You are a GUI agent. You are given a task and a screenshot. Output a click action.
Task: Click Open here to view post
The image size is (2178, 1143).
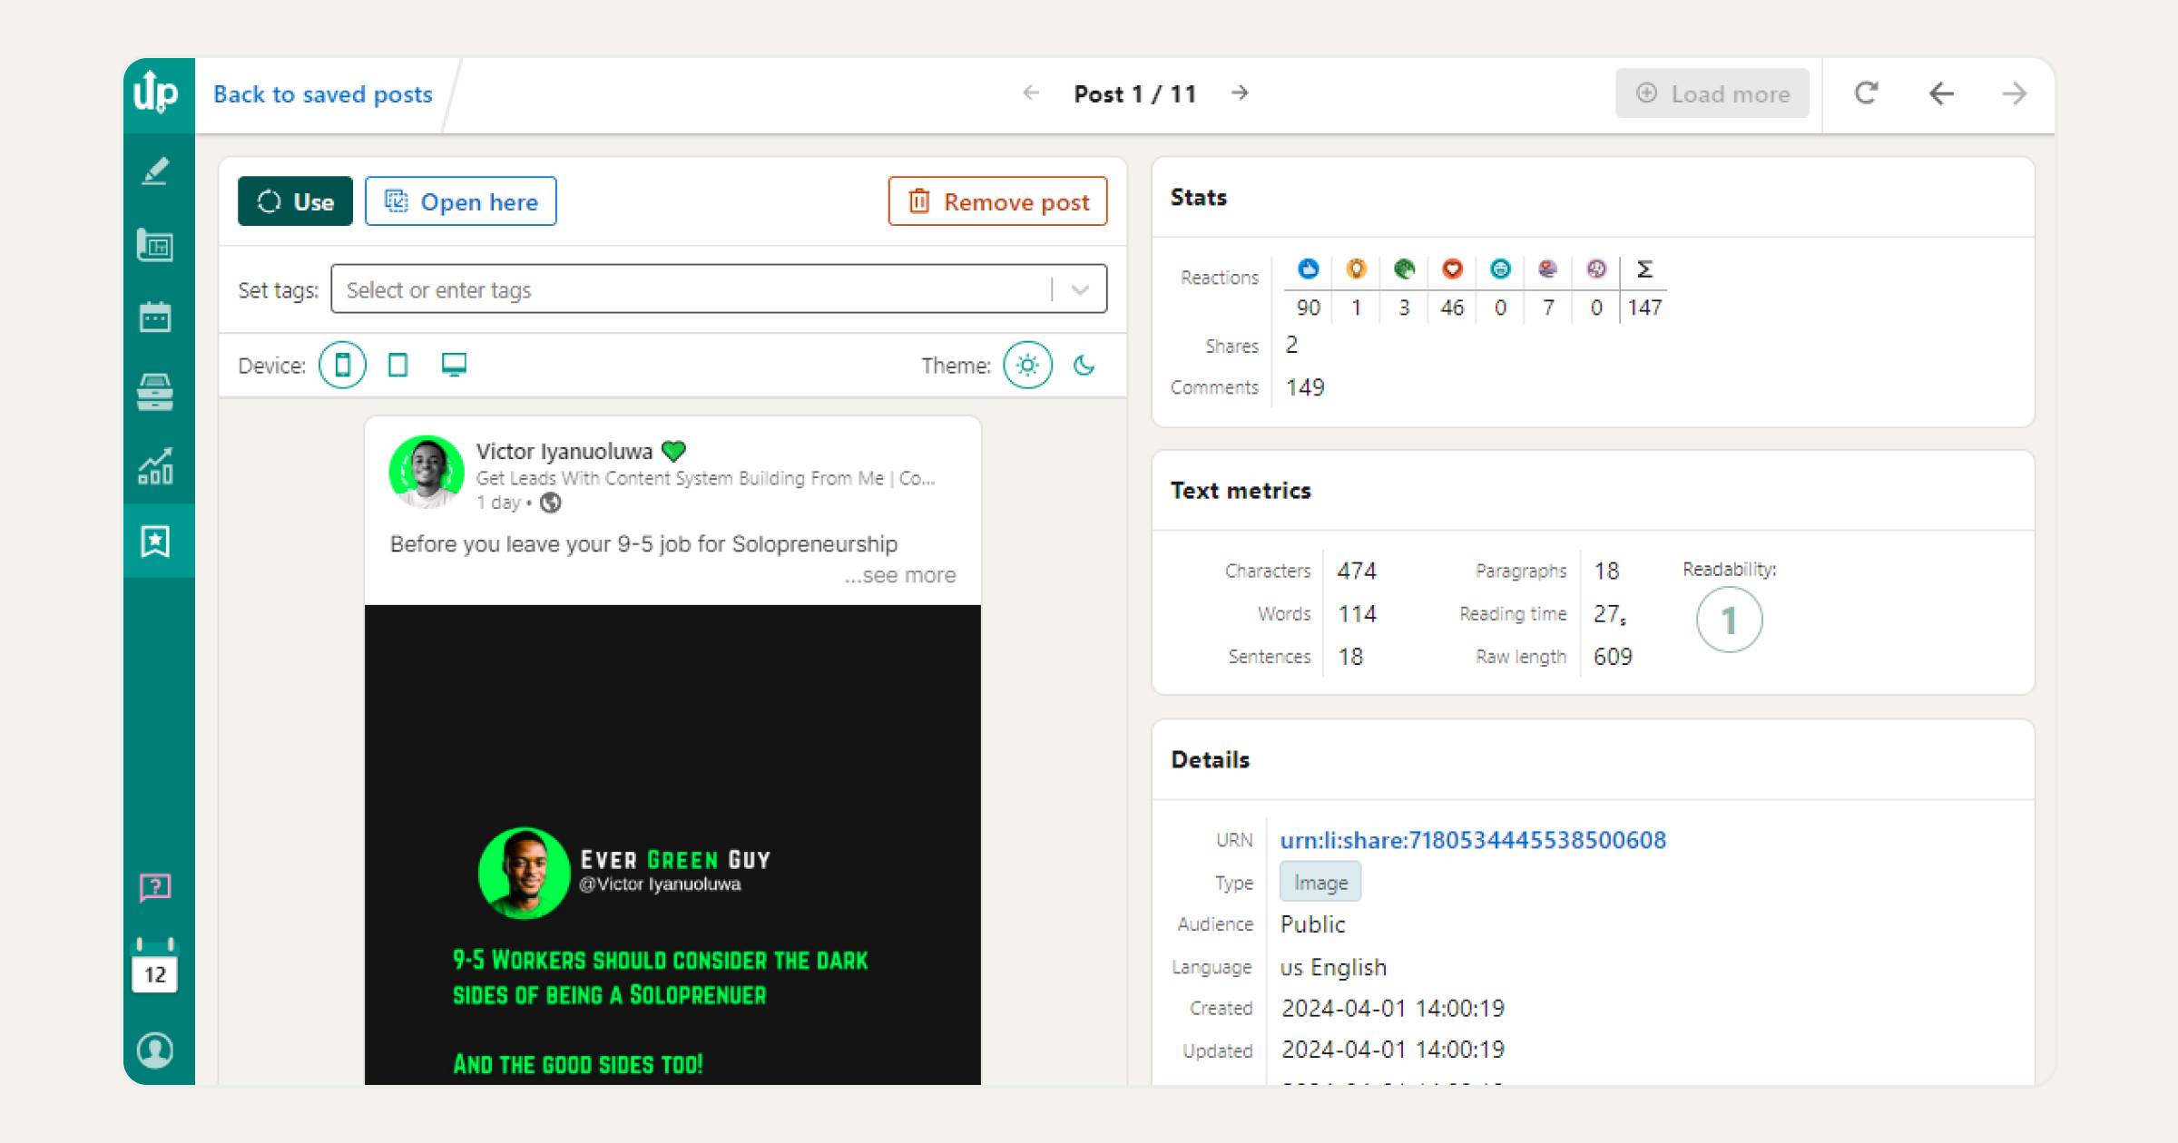pos(463,201)
